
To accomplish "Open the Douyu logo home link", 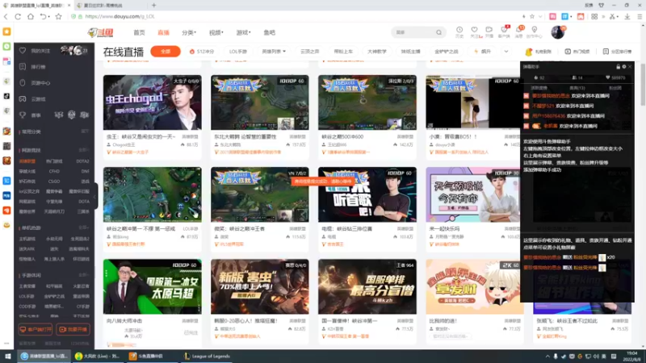I will coord(100,32).
